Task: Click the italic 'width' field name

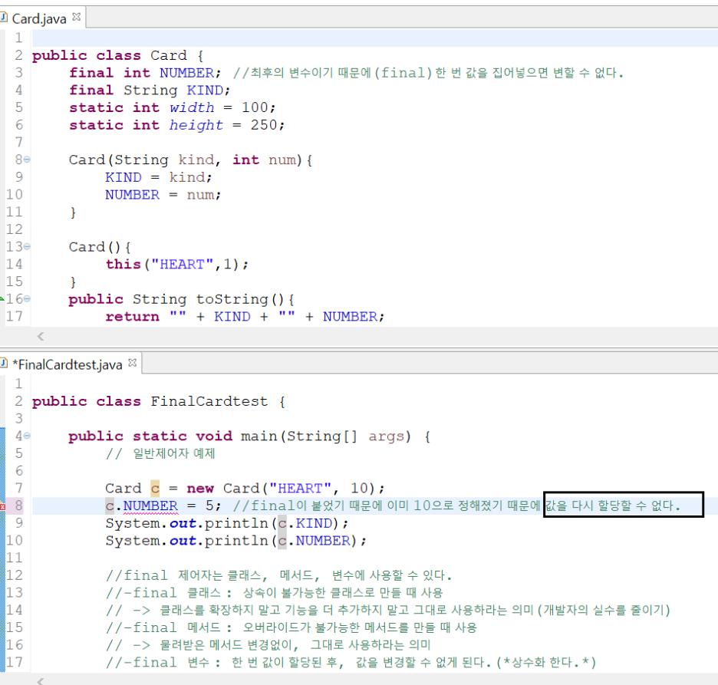Action: 192,107
